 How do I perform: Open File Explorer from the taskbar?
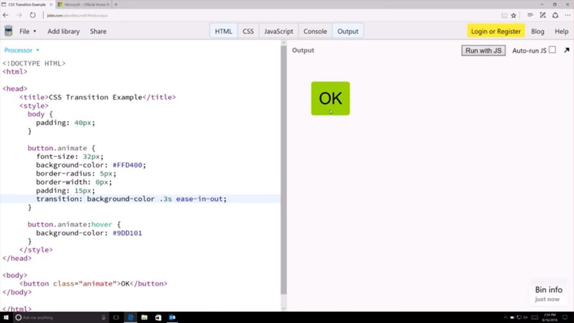[144, 317]
